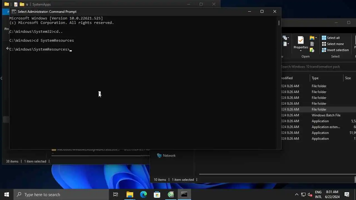Viewport: 356px width, 200px height.
Task: Click the 'Select' ribbon group label
Action: [335, 56]
